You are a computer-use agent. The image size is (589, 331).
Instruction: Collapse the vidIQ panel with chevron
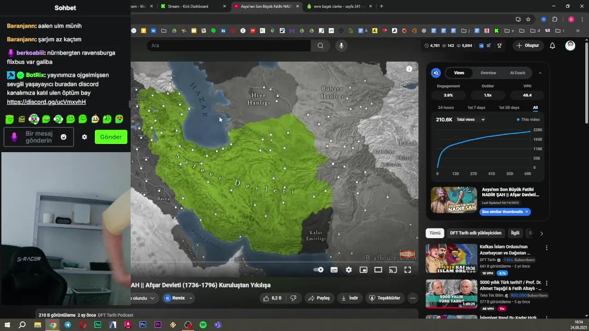(x=540, y=73)
